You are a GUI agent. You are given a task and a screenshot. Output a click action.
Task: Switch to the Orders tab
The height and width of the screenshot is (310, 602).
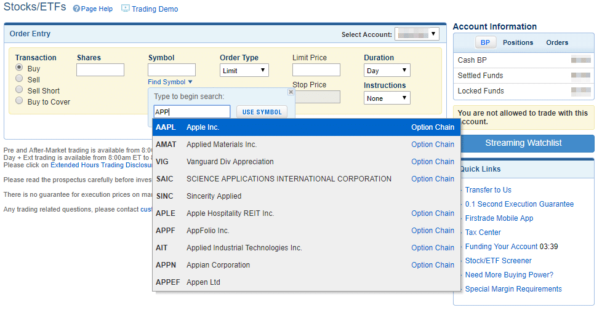click(x=557, y=42)
